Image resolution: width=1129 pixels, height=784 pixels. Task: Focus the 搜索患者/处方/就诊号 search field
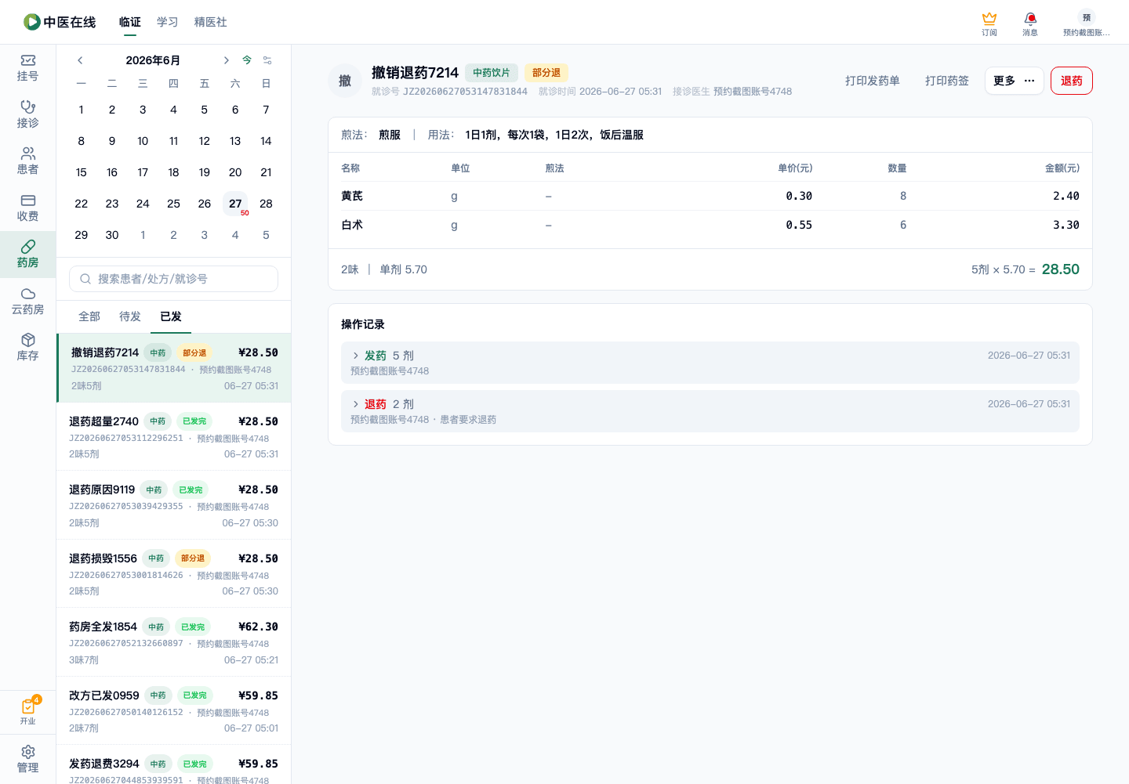tap(173, 279)
